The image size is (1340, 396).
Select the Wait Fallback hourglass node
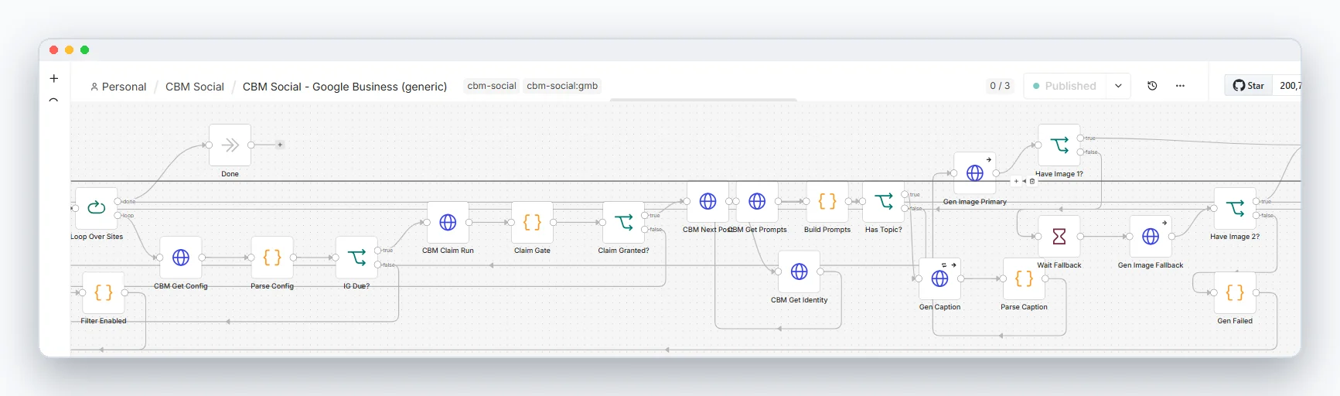[x=1059, y=237]
